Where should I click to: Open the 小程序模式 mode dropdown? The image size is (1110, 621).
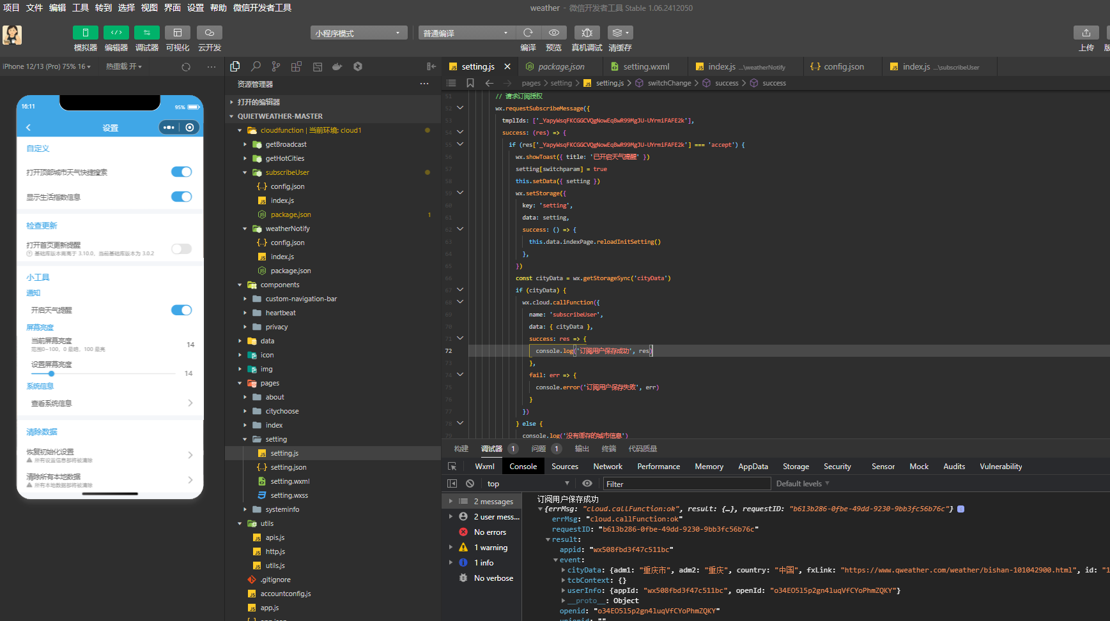click(358, 33)
